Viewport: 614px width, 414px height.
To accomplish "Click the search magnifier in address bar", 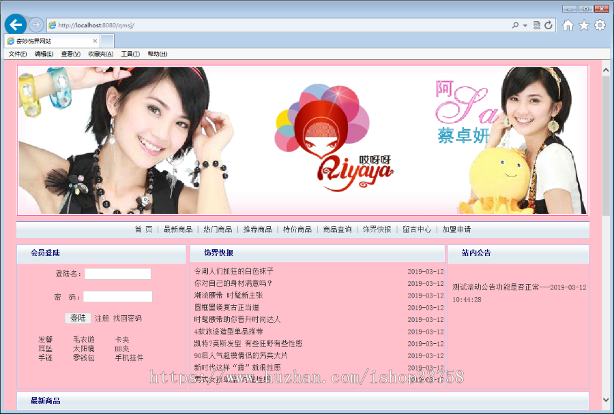I will click(516, 25).
